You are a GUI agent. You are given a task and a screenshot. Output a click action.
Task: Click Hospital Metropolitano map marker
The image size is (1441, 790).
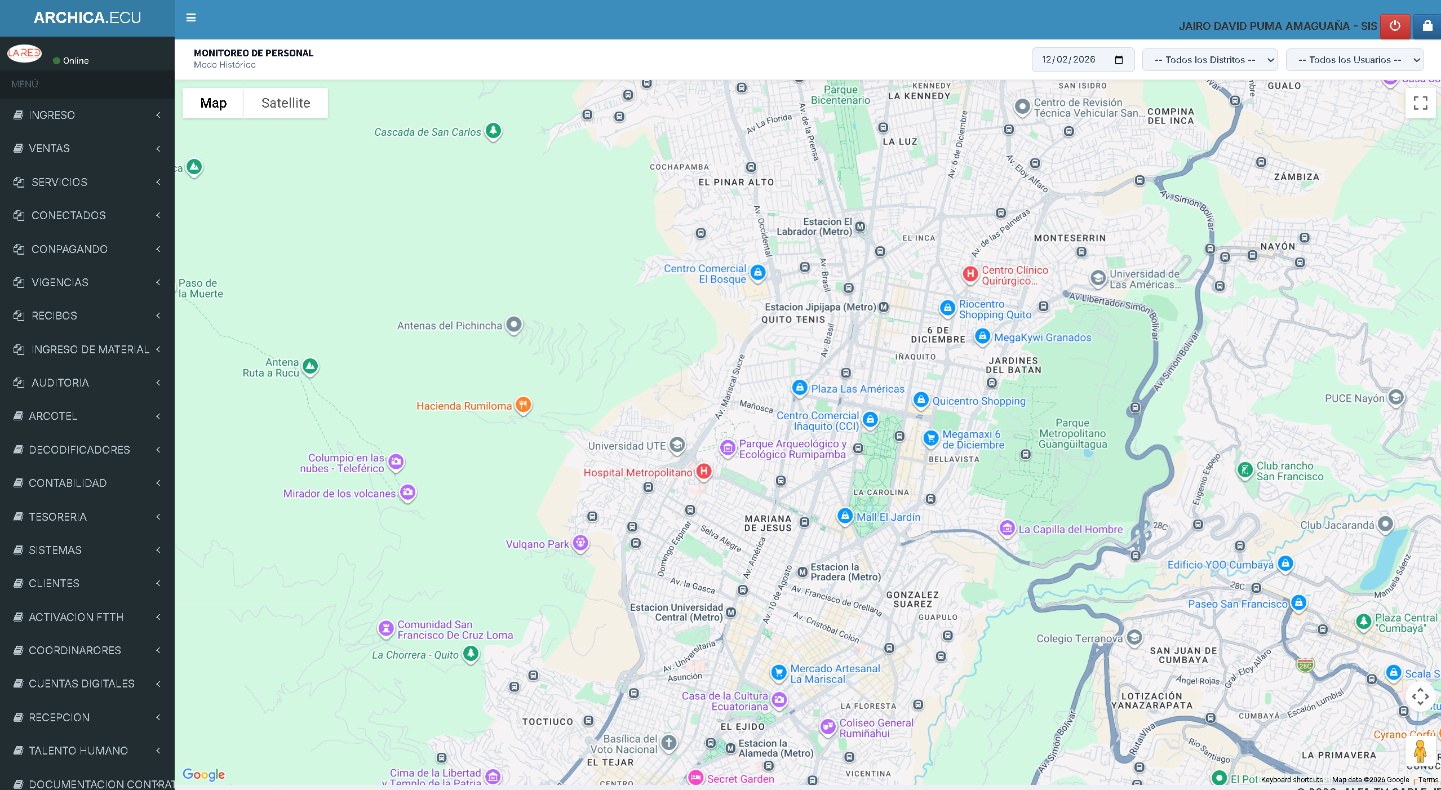tap(703, 471)
